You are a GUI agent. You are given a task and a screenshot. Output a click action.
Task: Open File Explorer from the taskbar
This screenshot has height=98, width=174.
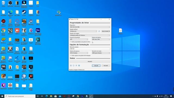coord(51,96)
